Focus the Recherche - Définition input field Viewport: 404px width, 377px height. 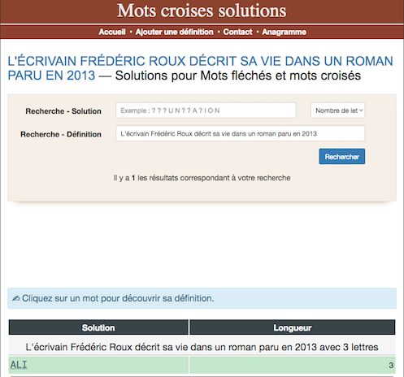click(x=241, y=133)
